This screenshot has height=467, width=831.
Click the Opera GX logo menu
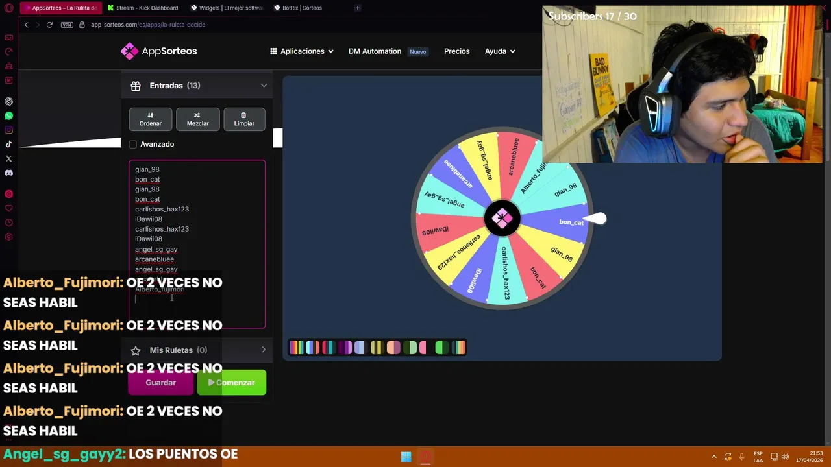[8, 8]
